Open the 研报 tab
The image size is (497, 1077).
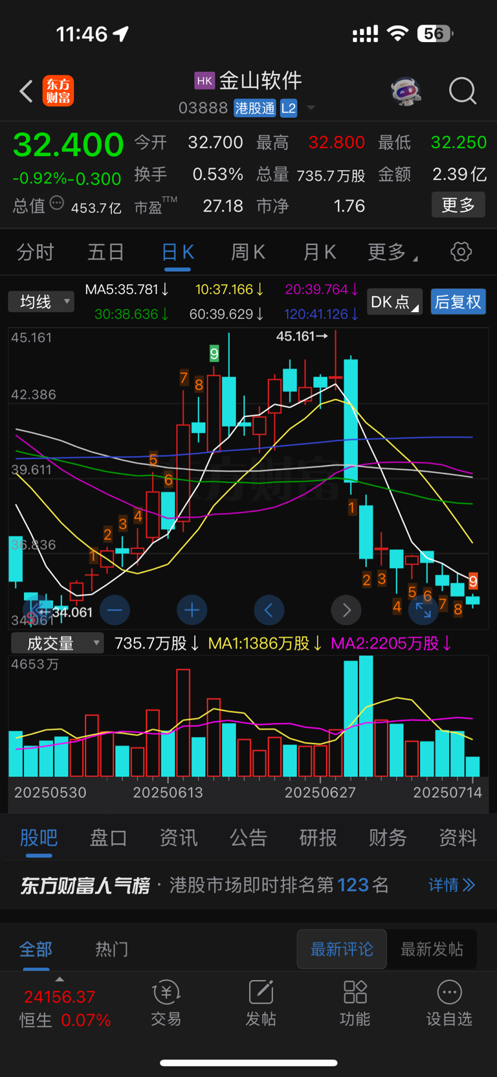(318, 837)
